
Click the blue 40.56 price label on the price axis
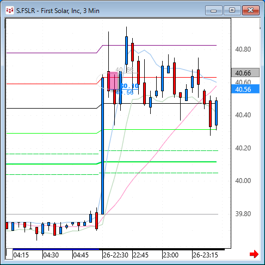pos(245,89)
